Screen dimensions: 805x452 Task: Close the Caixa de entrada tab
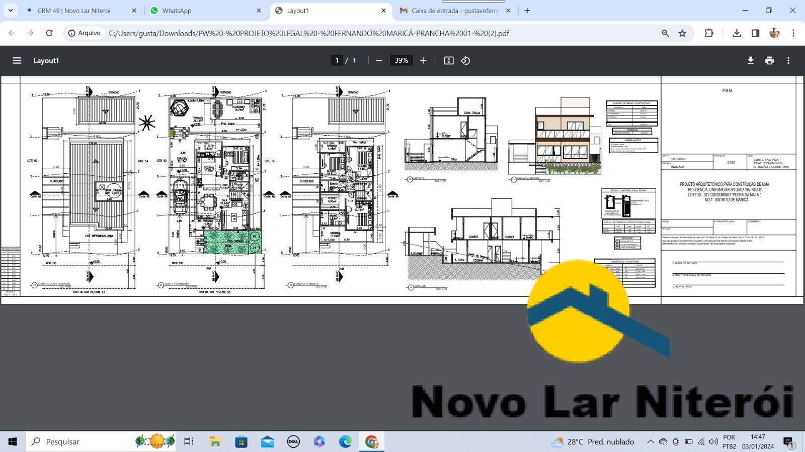[508, 11]
